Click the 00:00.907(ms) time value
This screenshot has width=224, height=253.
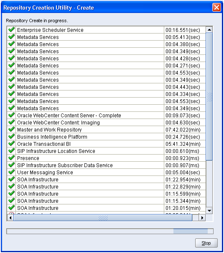182,165
